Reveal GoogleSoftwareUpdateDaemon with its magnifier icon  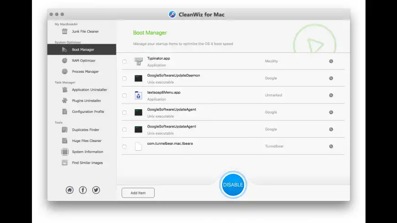pyautogui.click(x=331, y=78)
